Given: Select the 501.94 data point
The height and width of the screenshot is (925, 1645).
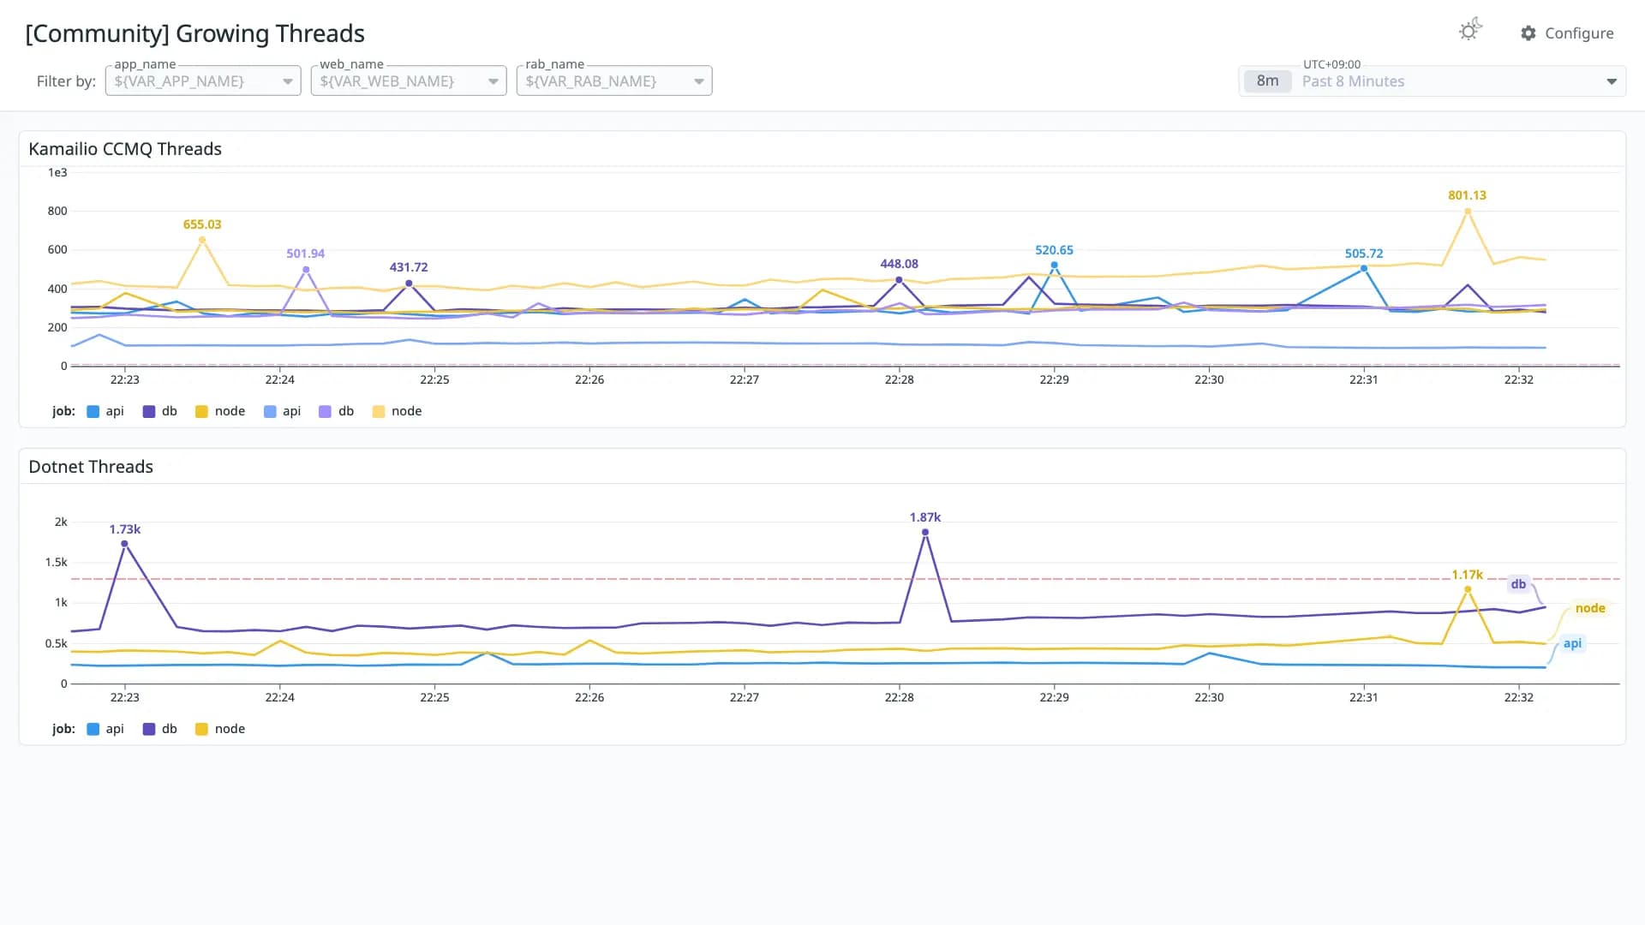Looking at the screenshot, I should click(306, 270).
